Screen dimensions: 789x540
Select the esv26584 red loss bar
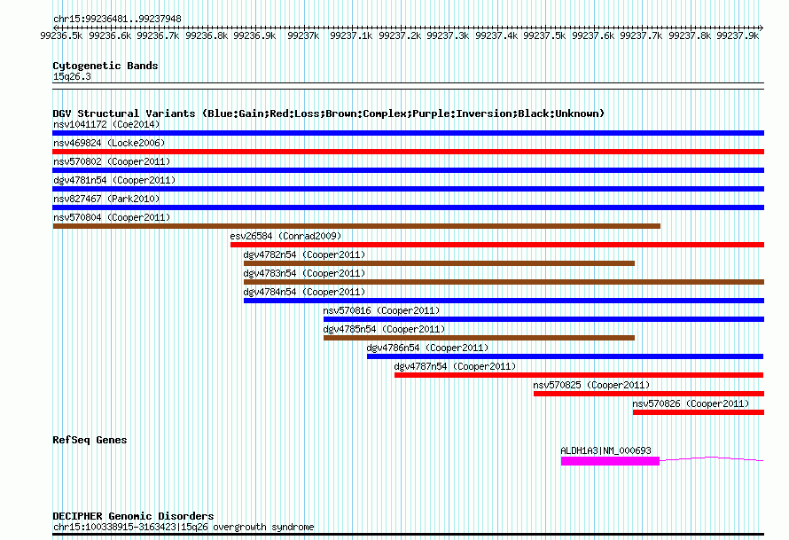click(x=497, y=245)
